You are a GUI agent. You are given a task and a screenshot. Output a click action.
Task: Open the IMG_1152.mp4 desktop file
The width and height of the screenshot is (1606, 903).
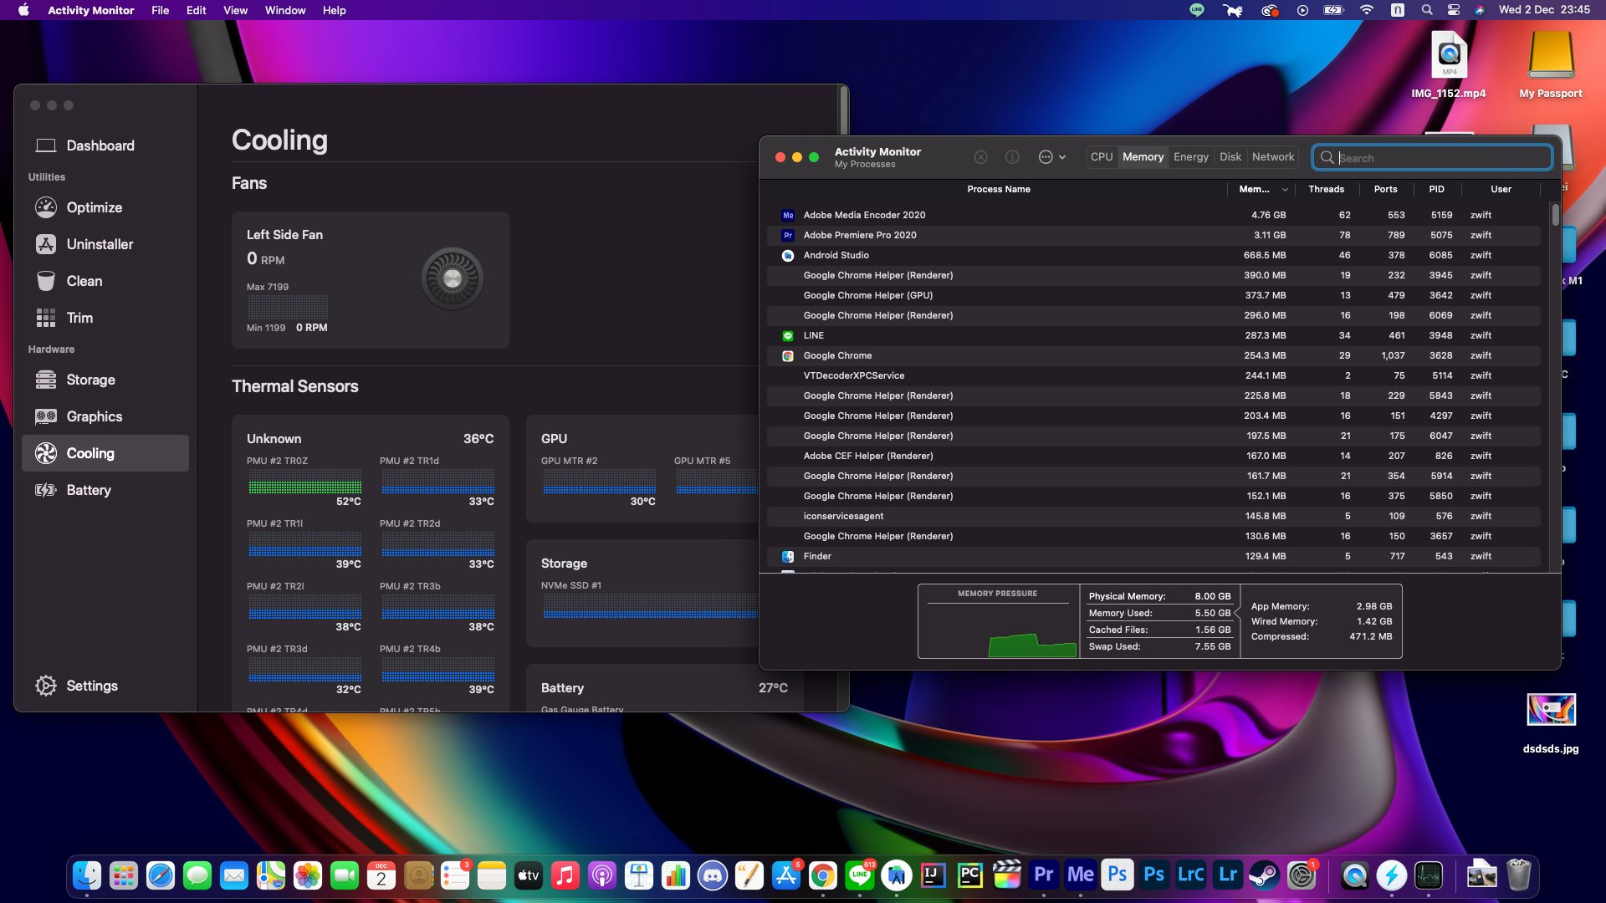1449,65
